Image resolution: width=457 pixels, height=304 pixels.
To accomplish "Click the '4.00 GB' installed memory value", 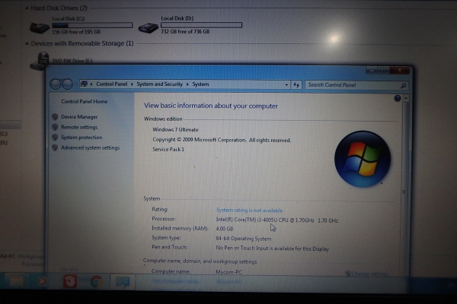I will (x=225, y=229).
